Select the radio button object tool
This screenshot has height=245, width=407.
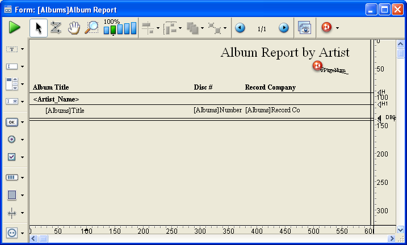[x=11, y=140]
